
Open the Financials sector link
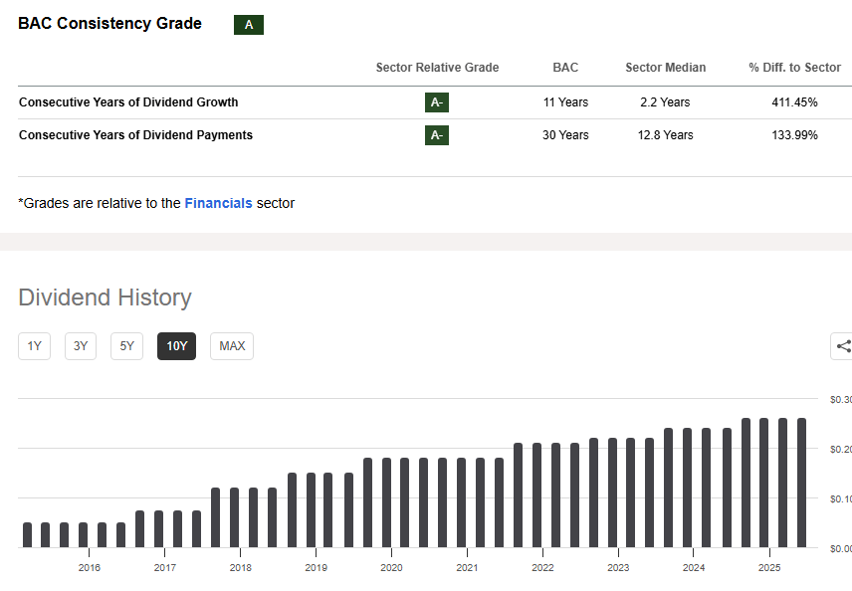(x=218, y=203)
